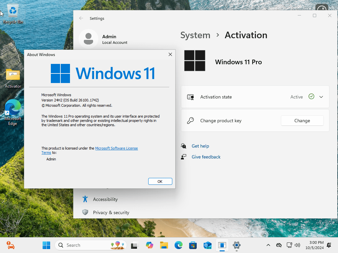Launch Copilot from the taskbar
This screenshot has width=338, height=253.
pyautogui.click(x=150, y=245)
